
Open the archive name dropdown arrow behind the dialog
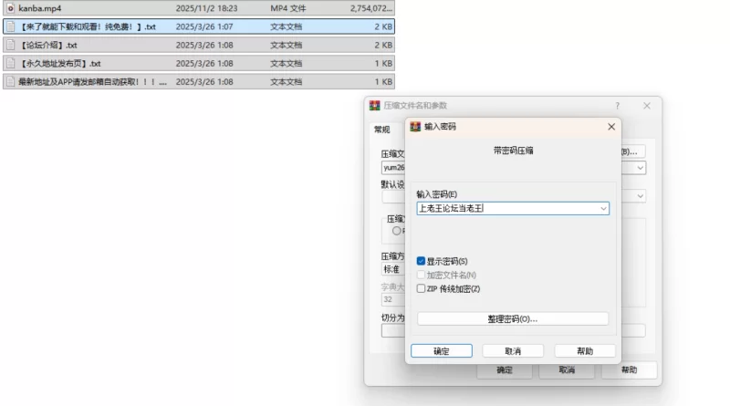pyautogui.click(x=641, y=168)
